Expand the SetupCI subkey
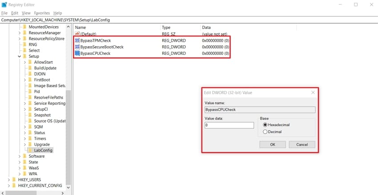Screen dimensions: 378x195 pyautogui.click(x=25, y=109)
